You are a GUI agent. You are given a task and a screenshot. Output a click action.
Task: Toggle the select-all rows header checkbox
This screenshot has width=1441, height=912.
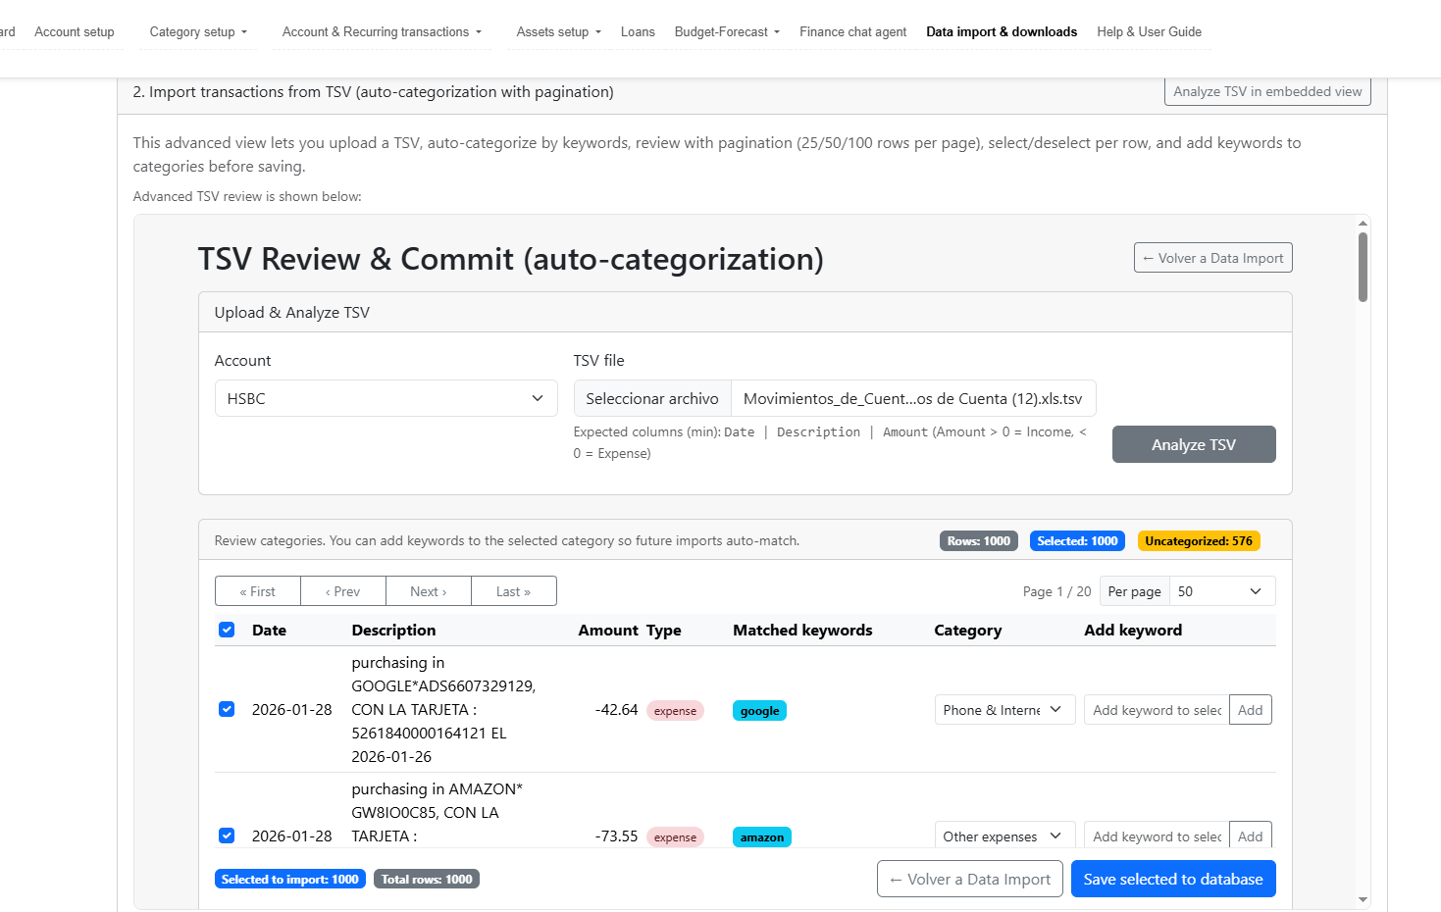point(227,630)
